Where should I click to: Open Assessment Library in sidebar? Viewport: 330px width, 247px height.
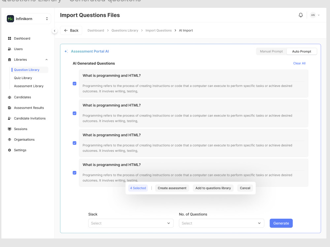coord(29,86)
